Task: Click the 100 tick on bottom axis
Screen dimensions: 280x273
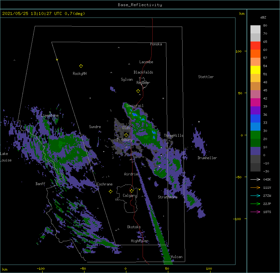Action: (x=209, y=268)
